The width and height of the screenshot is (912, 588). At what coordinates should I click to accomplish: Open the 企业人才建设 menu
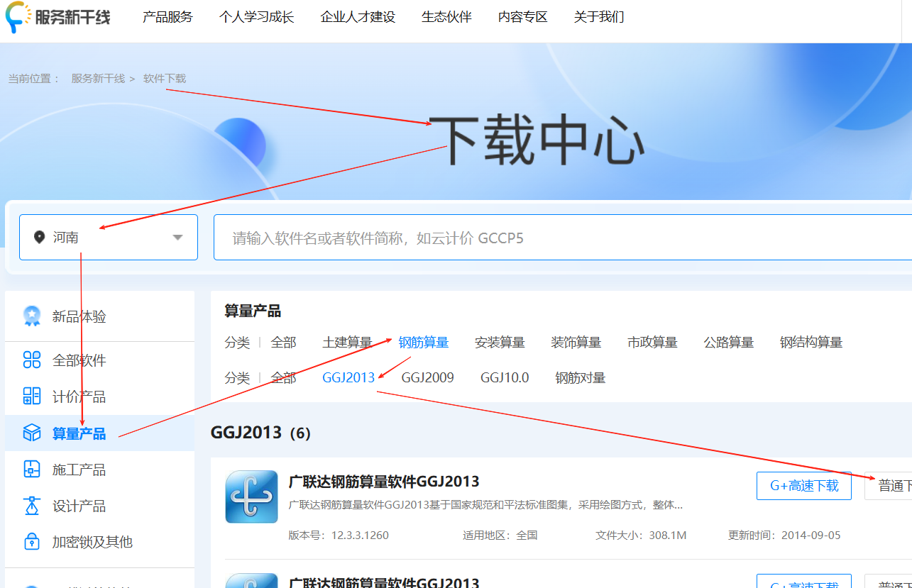pyautogui.click(x=358, y=17)
